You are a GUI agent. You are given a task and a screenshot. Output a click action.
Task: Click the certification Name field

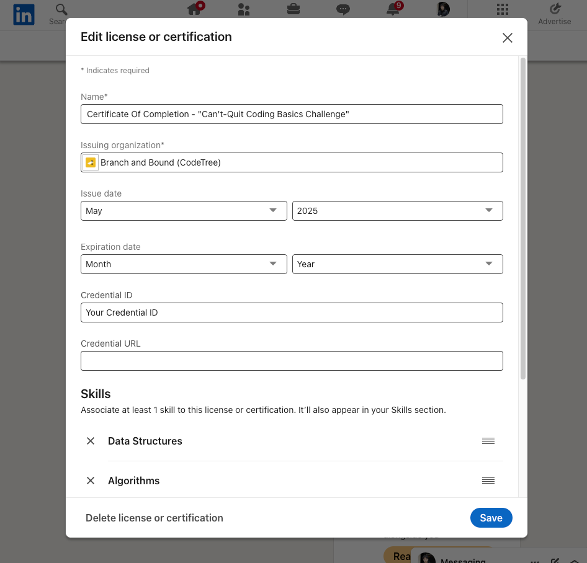coord(292,114)
